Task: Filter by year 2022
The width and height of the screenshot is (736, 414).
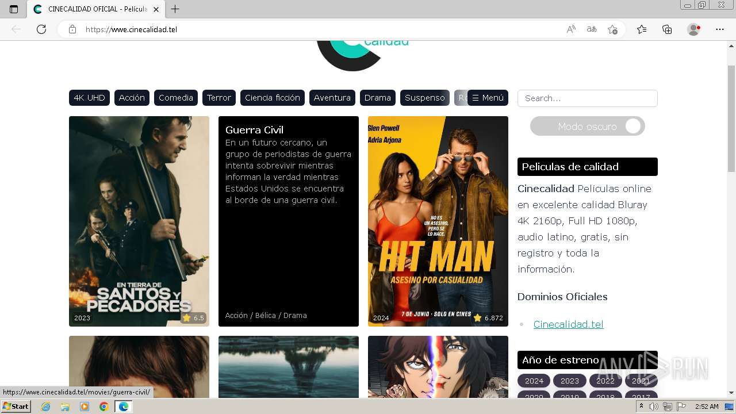Action: point(605,381)
